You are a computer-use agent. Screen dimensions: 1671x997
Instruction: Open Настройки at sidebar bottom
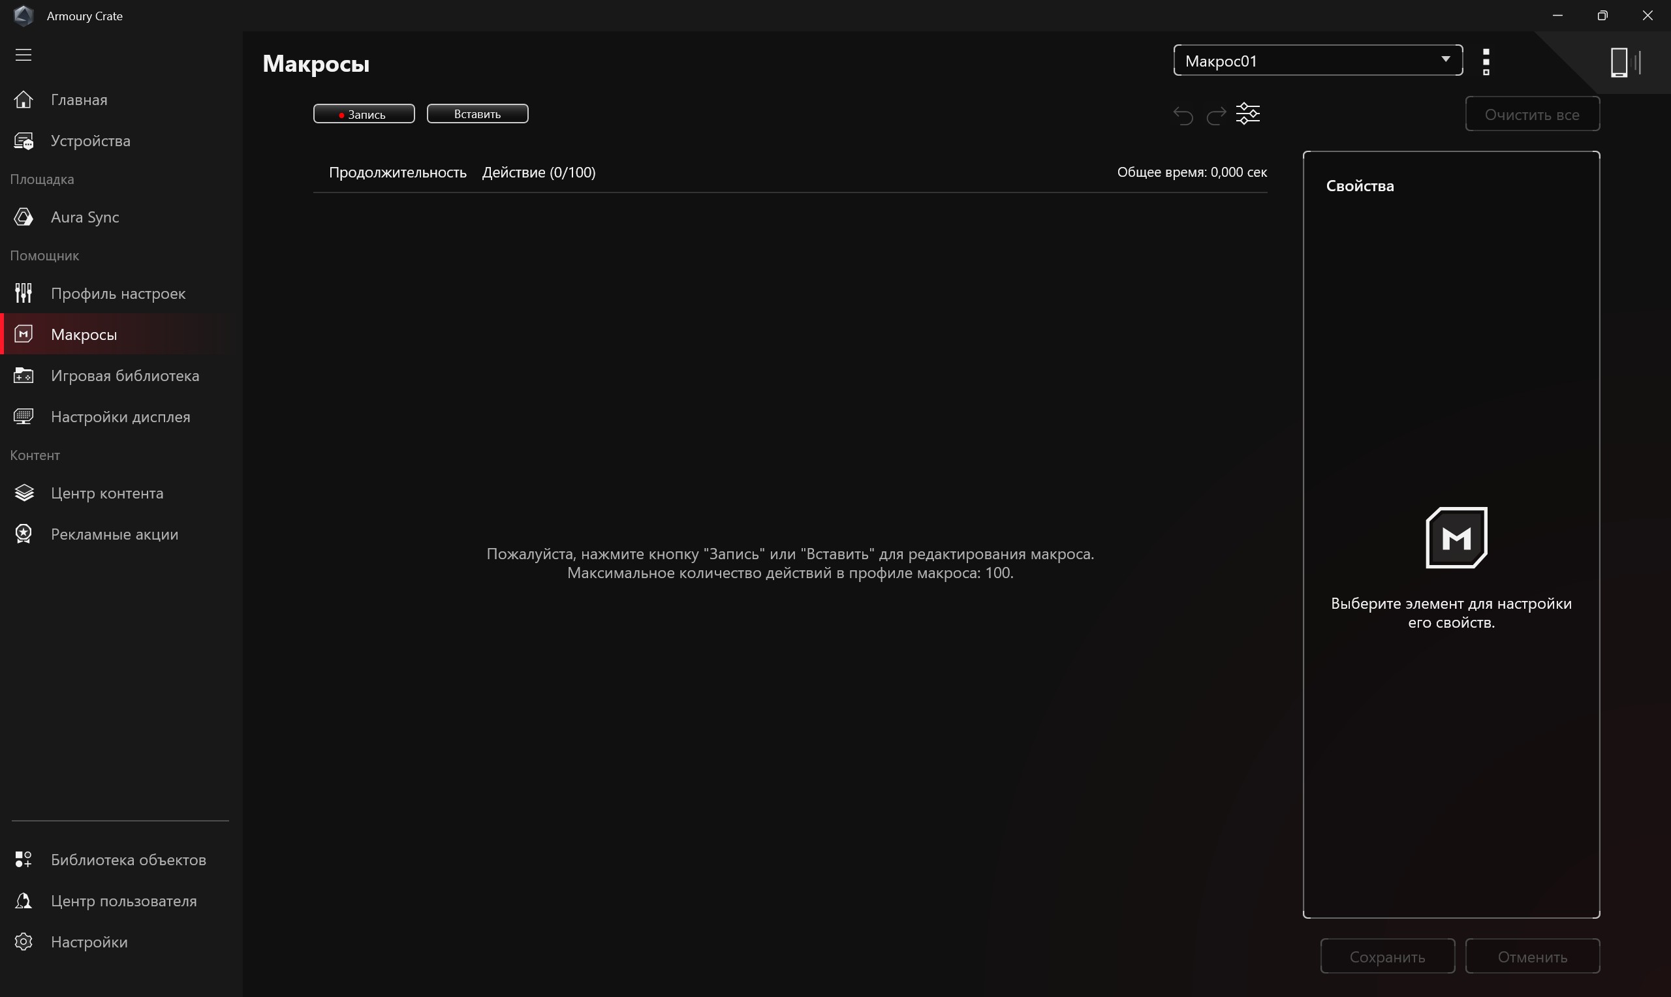click(x=121, y=942)
